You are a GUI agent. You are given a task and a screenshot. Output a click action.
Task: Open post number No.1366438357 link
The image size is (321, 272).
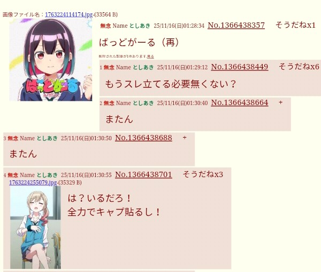point(236,25)
